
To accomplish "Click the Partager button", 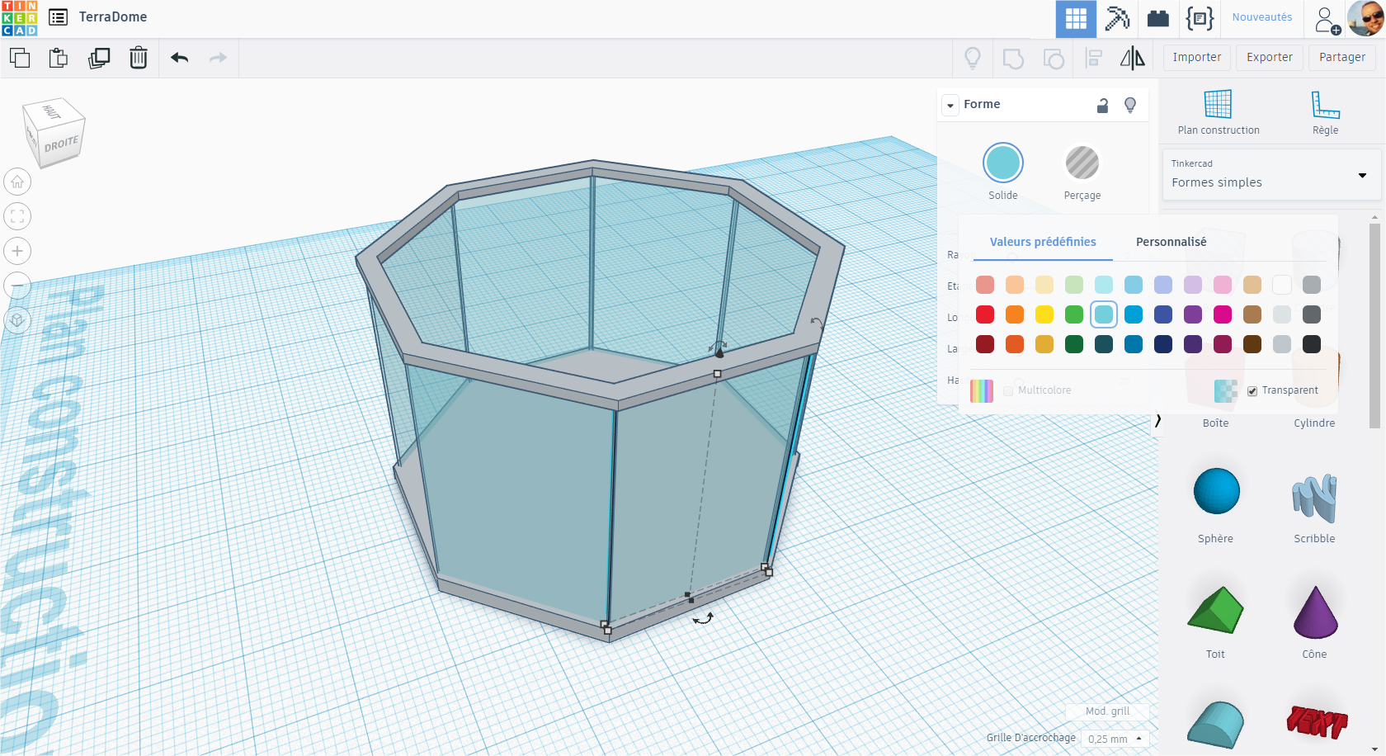I will (1342, 58).
